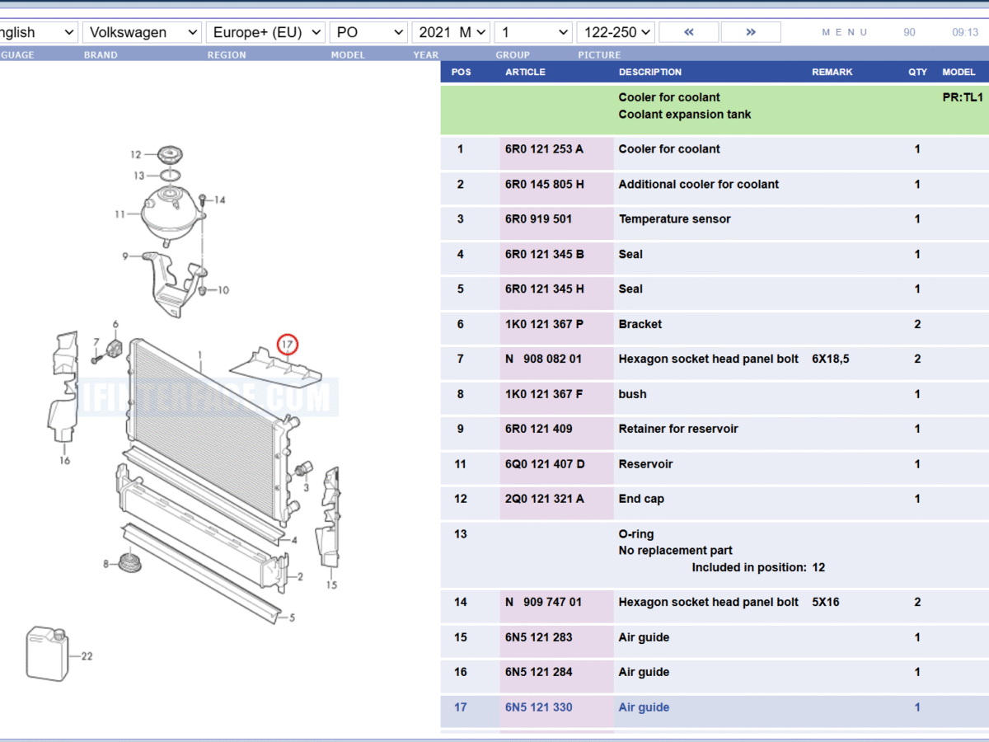989x742 pixels.
Task: Click article N 909 747 01
Action: coord(543,603)
